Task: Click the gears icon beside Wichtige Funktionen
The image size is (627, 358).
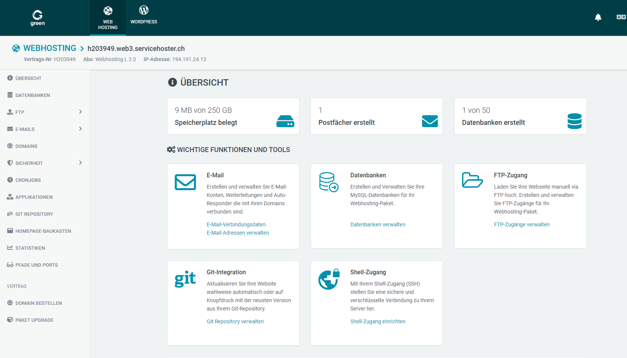Action: tap(171, 149)
